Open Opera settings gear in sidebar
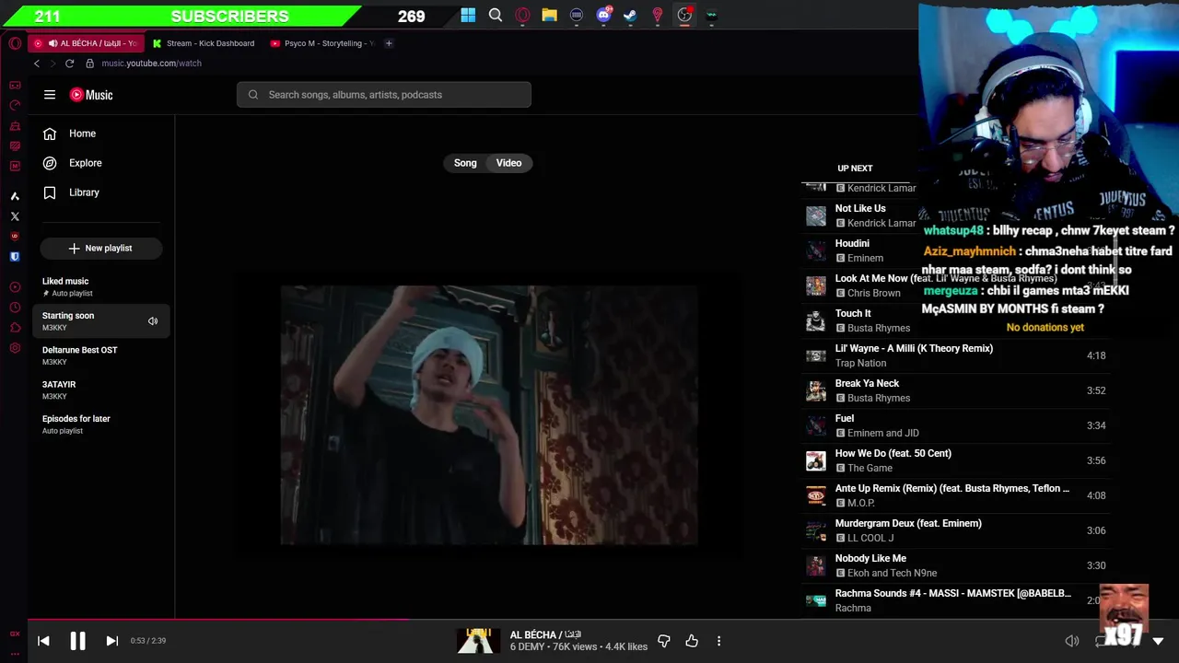This screenshot has height=663, width=1179. click(15, 348)
